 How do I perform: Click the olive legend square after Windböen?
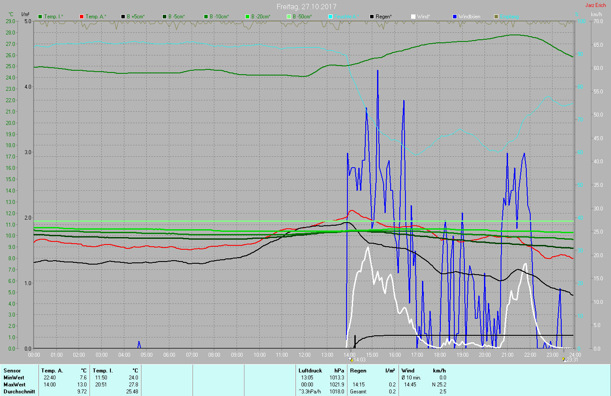[496, 17]
